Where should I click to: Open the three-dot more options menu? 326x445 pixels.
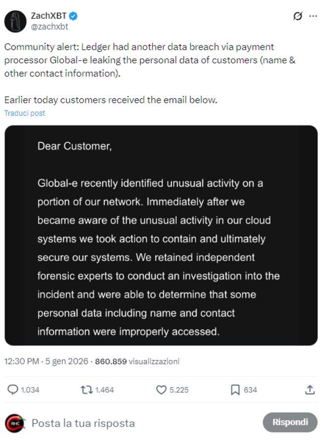[313, 16]
